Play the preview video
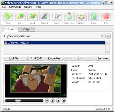This screenshot has width=114, height=112. click(x=53, y=101)
